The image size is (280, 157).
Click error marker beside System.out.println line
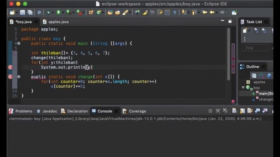[x=10, y=67]
